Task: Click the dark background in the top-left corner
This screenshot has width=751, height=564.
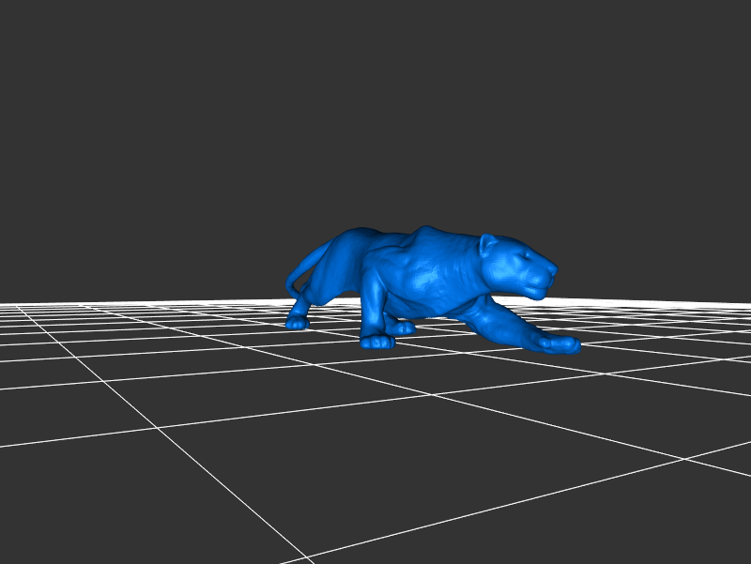Action: click(38, 38)
